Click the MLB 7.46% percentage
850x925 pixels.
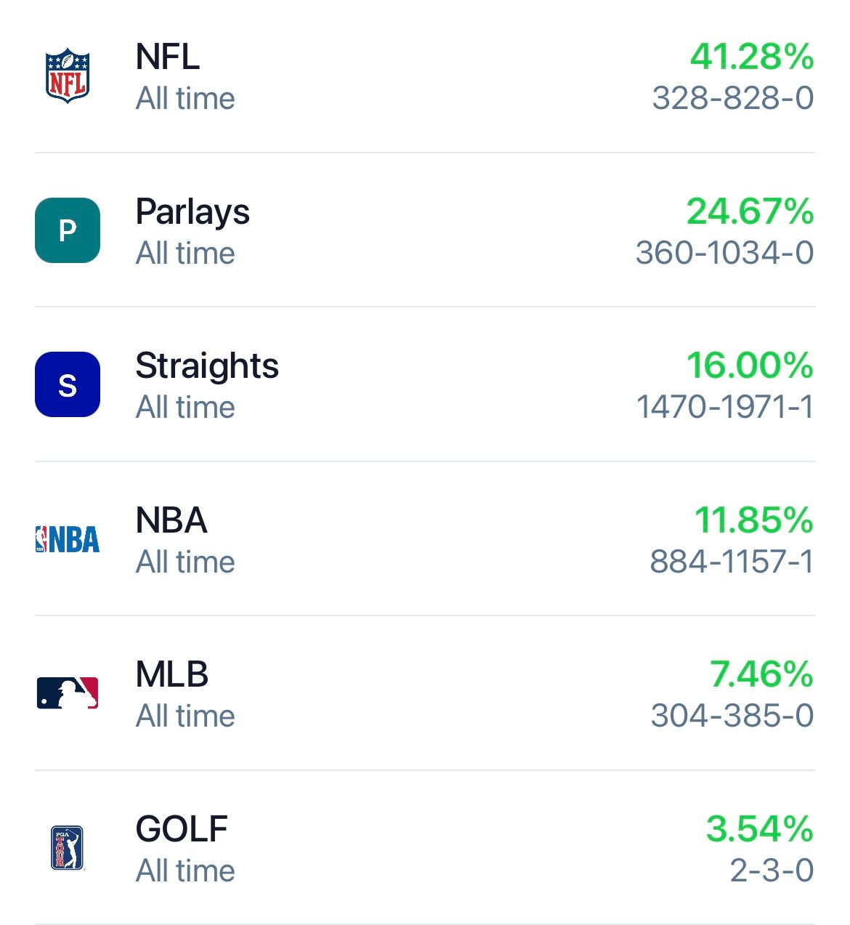761,674
